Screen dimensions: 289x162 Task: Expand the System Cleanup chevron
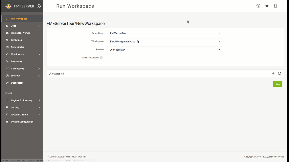39,114
